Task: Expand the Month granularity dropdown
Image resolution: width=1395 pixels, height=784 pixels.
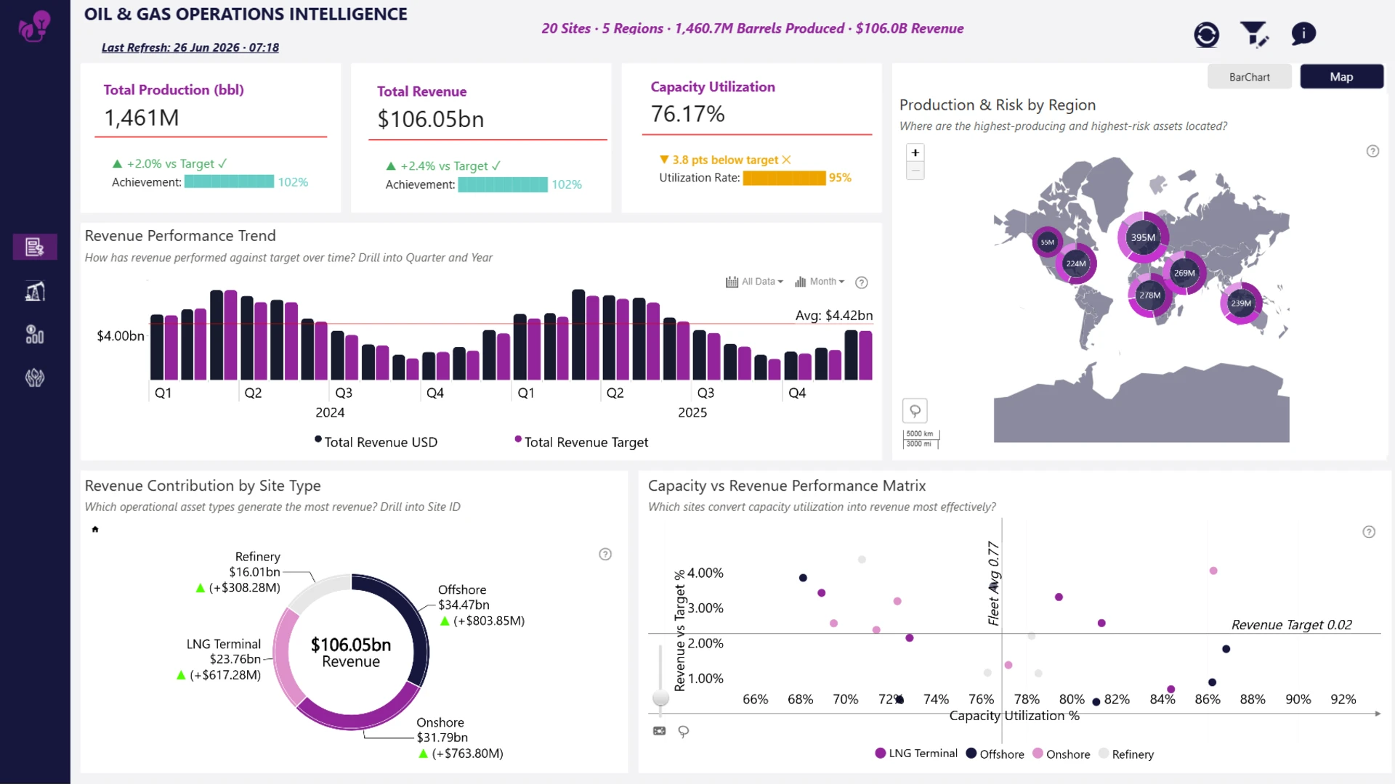Action: point(820,282)
